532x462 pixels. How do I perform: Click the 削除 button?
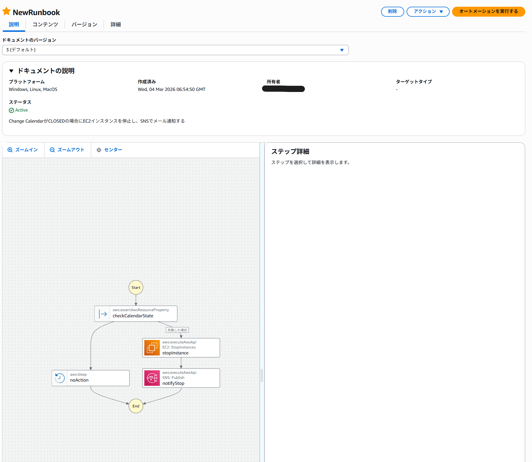point(392,12)
